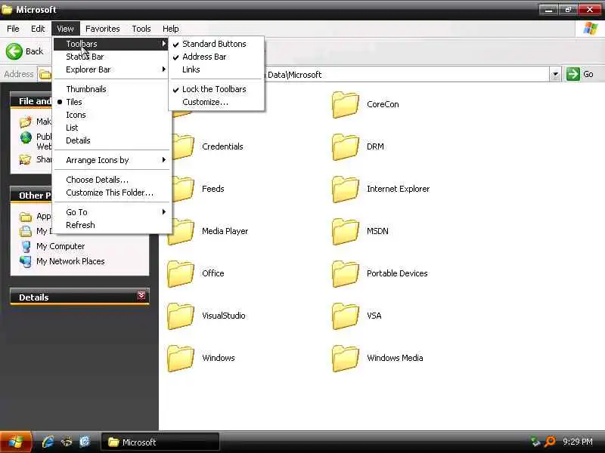
Task: Click the green Back arrow icon
Action: click(x=14, y=51)
